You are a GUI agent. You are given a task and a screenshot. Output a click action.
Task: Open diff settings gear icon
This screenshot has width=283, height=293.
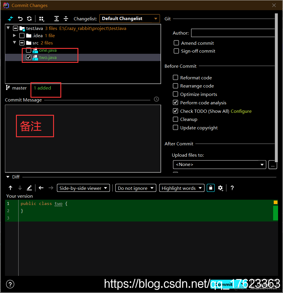(x=221, y=188)
